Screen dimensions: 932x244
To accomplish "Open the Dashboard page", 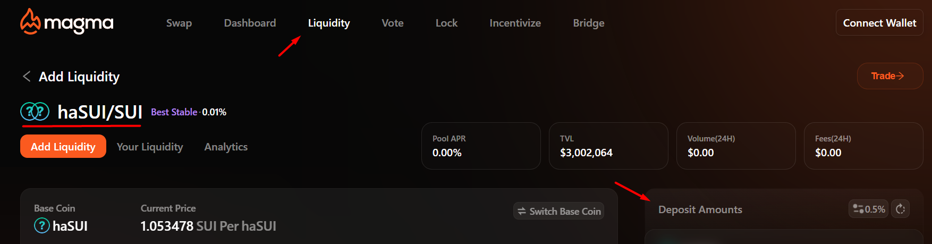I will [250, 23].
